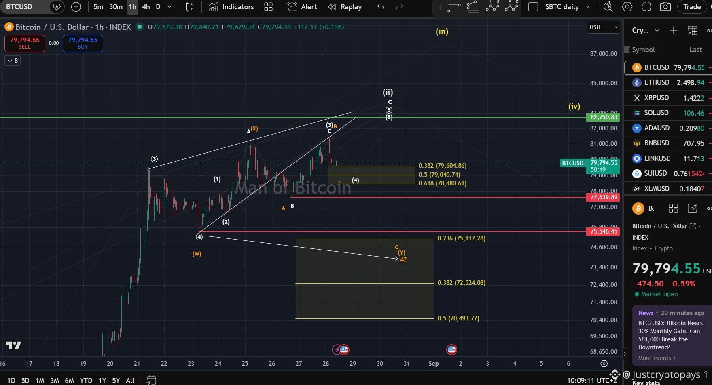This screenshot has height=385, width=712.
Task: Set chart range to 1Y
Action: [102, 380]
